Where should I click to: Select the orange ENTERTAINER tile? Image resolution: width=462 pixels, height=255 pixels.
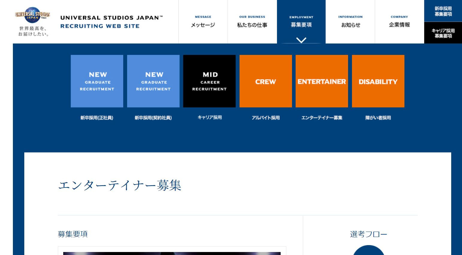tap(322, 81)
